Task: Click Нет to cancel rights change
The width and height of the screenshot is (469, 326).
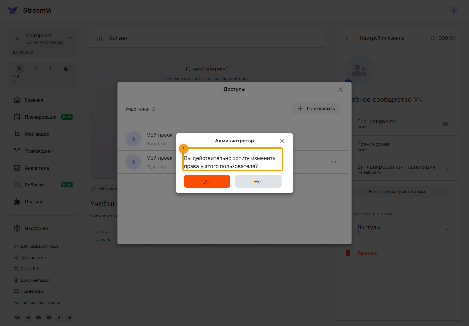Action: (259, 182)
